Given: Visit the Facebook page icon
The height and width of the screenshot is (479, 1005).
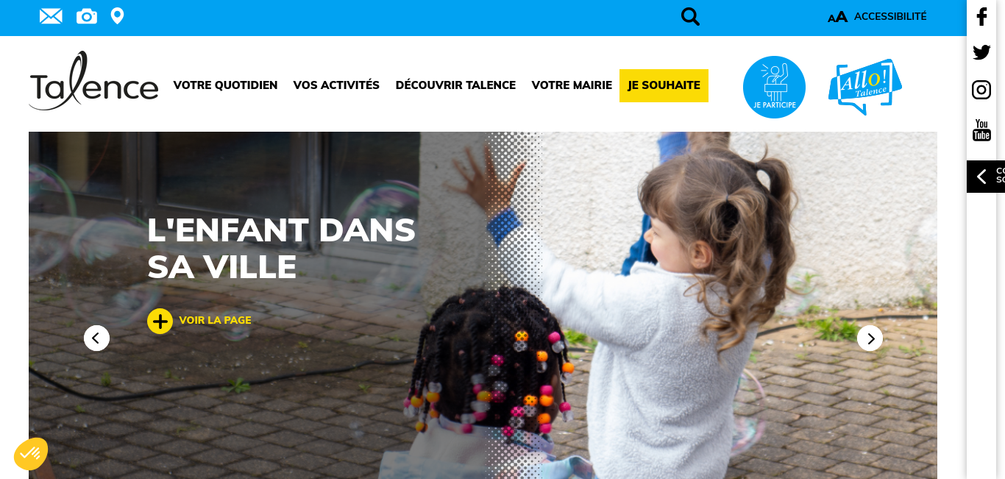Looking at the screenshot, I should tap(981, 17).
